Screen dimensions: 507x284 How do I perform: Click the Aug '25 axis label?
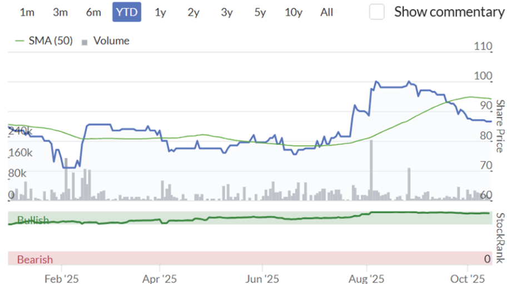point(367,277)
